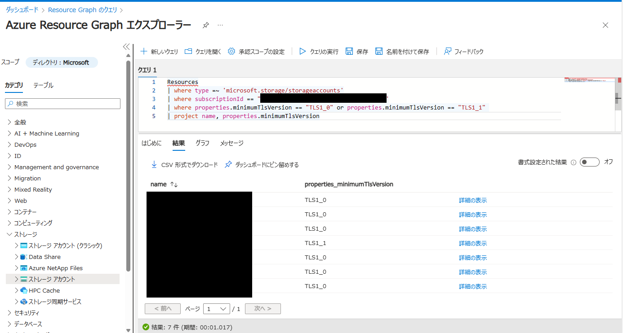Open the ページ number dropdown
This screenshot has height=333, width=623.
pyautogui.click(x=216, y=309)
